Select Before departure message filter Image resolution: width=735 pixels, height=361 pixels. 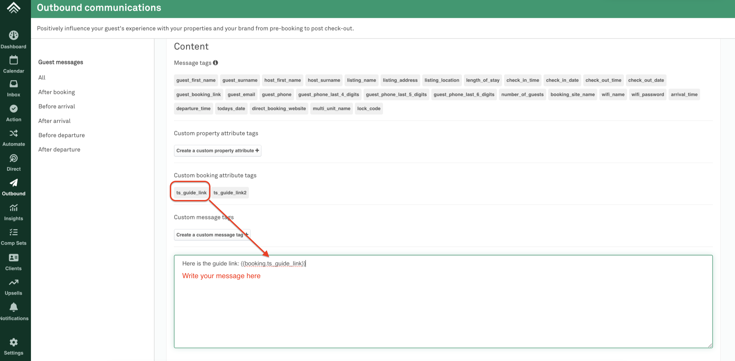pyautogui.click(x=61, y=135)
